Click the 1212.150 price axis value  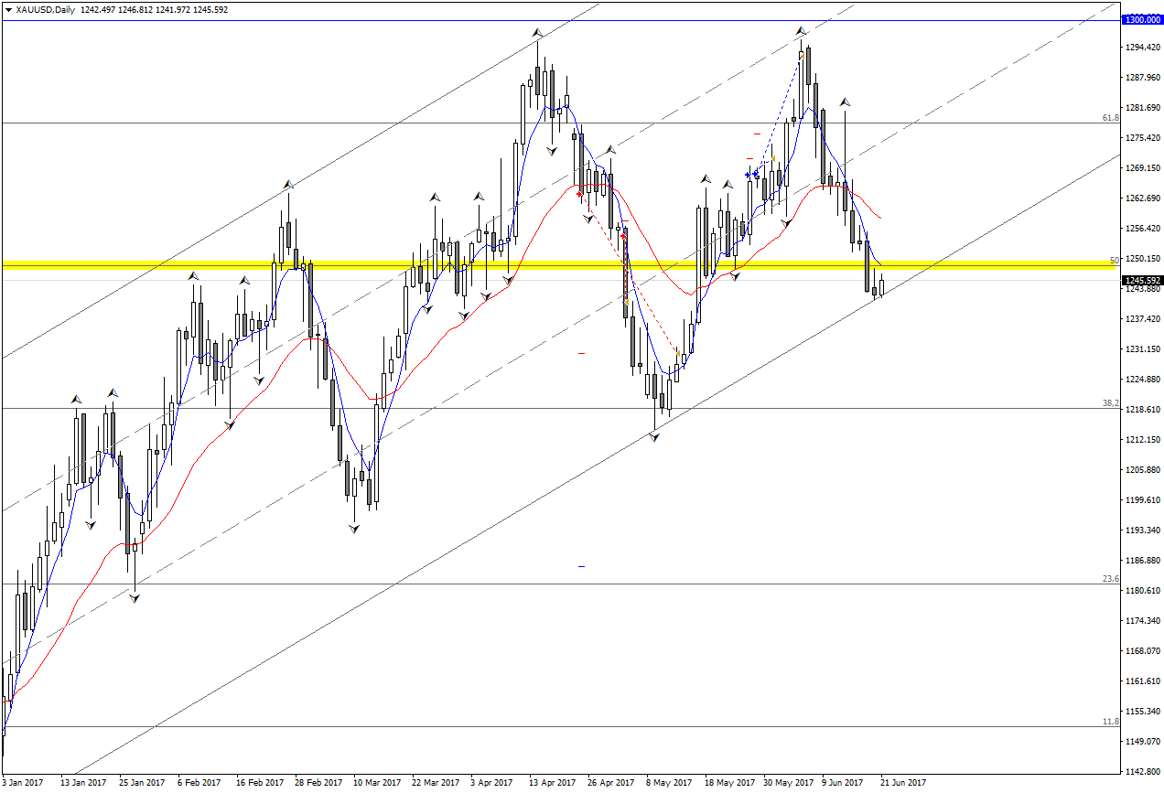click(x=1143, y=439)
